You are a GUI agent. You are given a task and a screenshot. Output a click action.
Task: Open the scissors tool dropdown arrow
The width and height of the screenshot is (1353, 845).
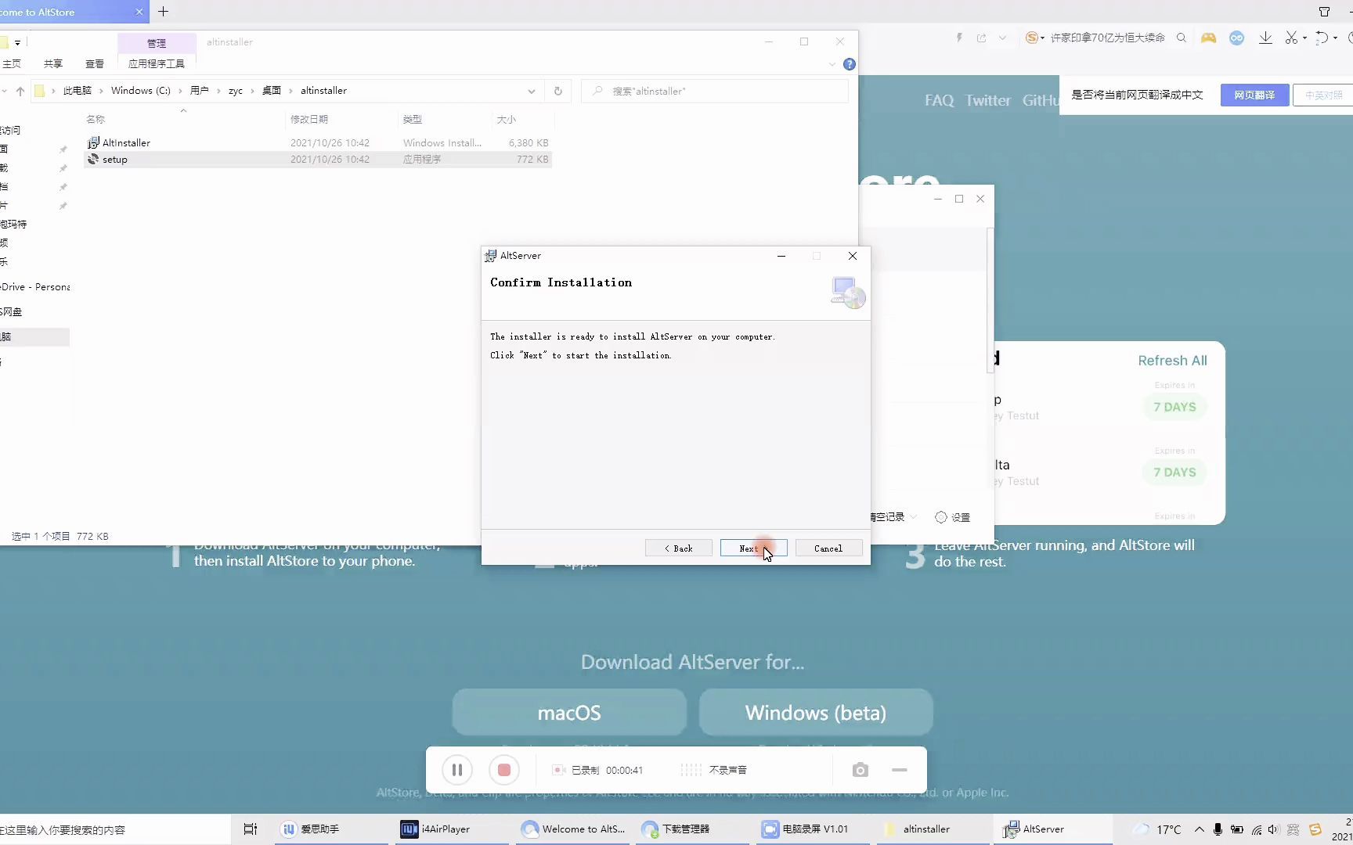click(1304, 38)
